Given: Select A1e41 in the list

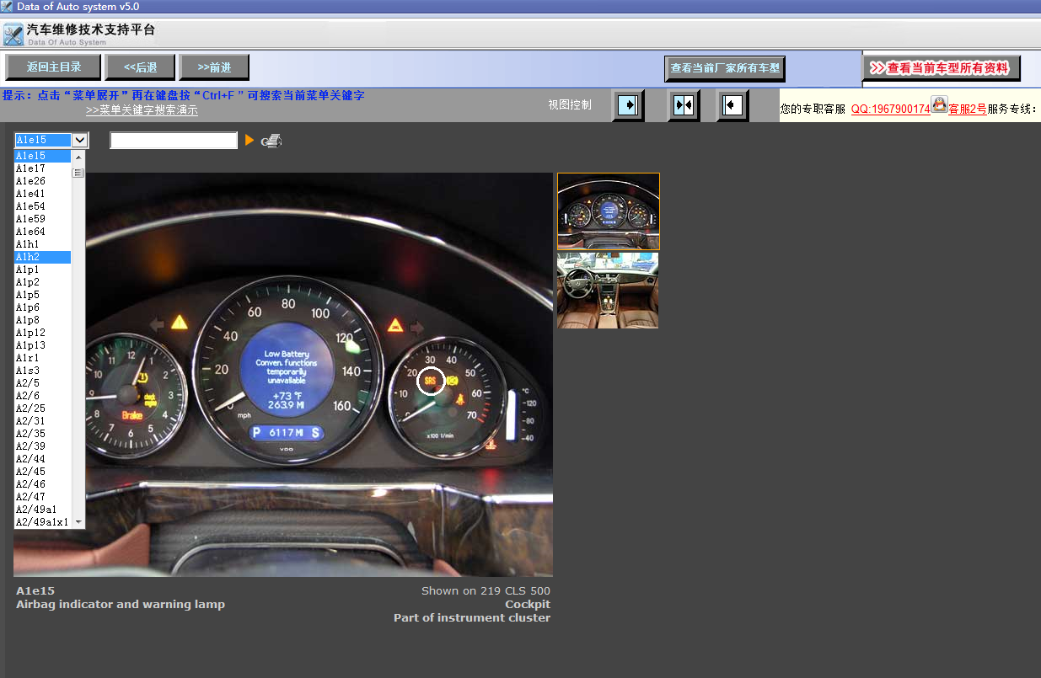Looking at the screenshot, I should point(43,194).
